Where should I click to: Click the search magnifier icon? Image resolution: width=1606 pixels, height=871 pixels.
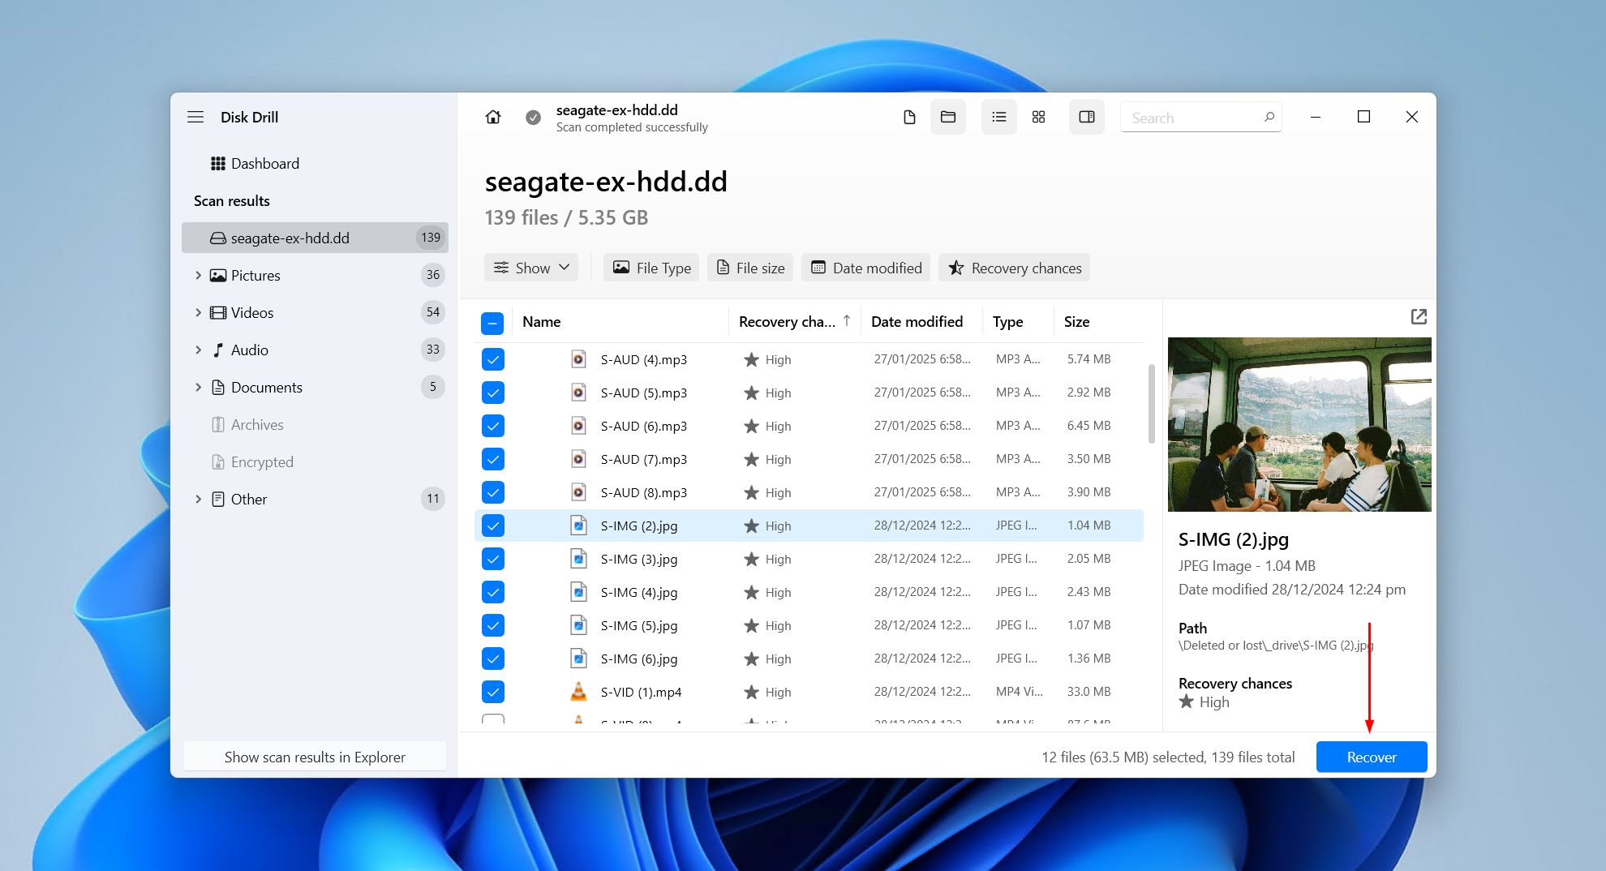coord(1269,118)
